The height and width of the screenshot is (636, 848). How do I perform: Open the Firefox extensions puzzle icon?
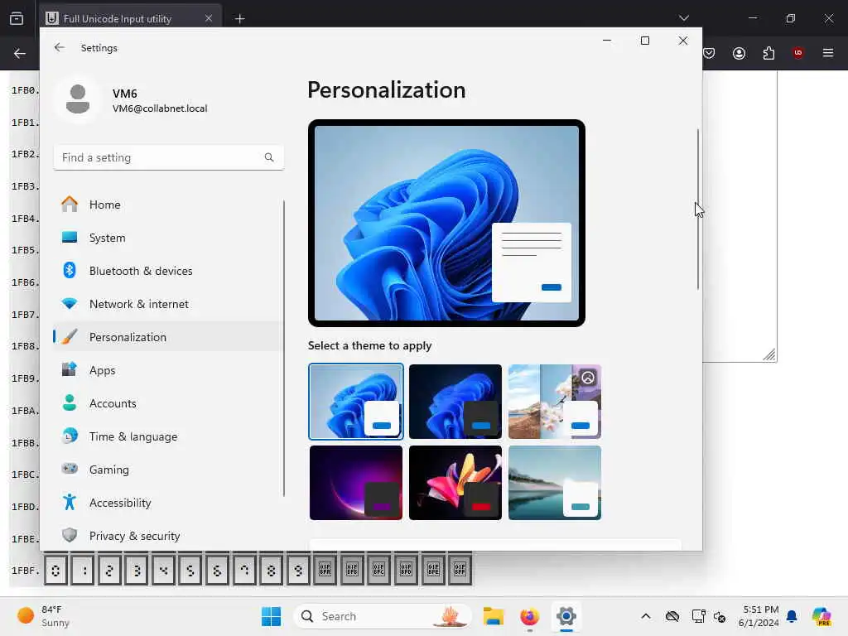click(x=768, y=53)
